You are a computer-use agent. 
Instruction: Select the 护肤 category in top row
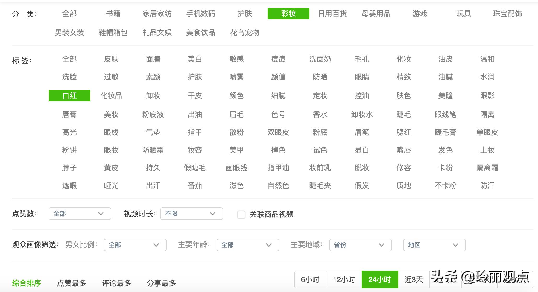(x=245, y=14)
